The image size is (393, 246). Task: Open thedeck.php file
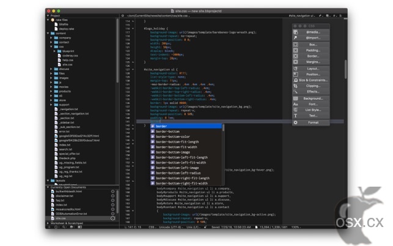(x=67, y=158)
